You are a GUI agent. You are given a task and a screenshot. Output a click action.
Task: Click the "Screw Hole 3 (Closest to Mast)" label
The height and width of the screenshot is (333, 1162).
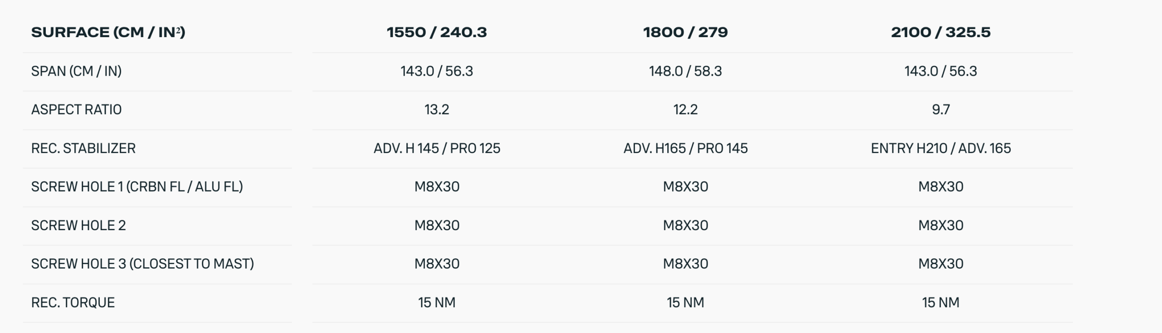[x=143, y=264]
